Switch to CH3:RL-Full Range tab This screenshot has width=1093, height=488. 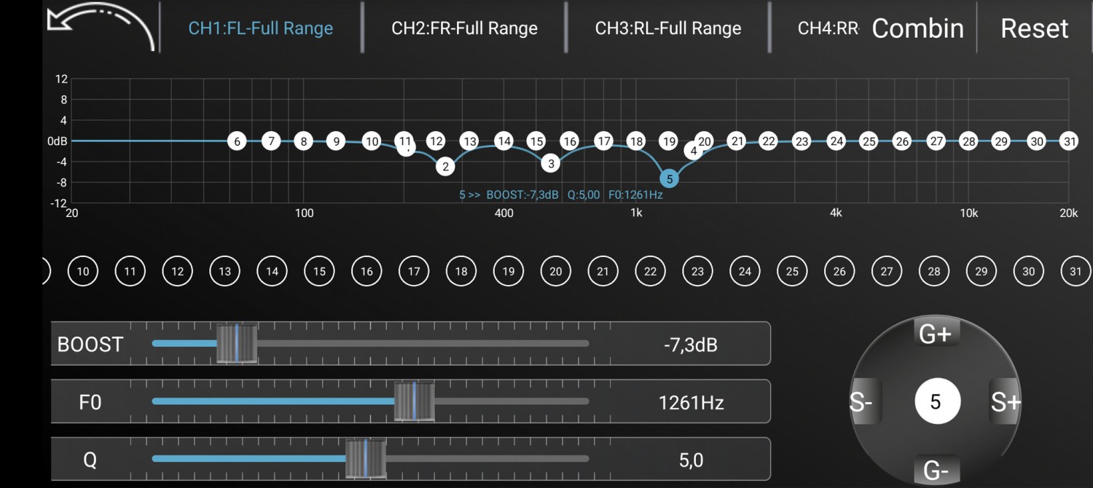pos(668,28)
